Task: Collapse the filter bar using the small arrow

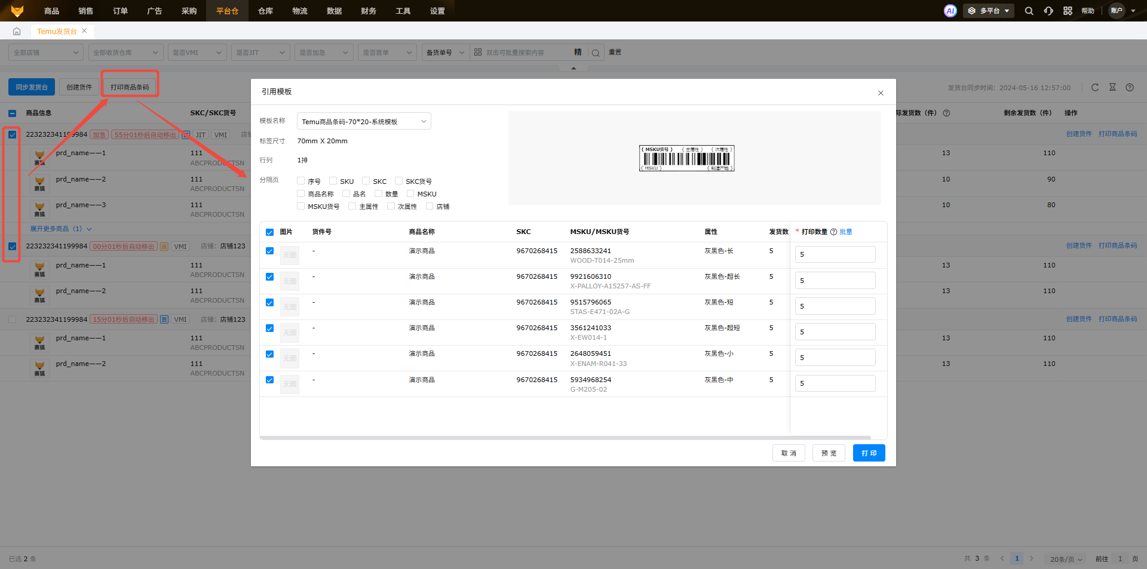Action: 573,68
